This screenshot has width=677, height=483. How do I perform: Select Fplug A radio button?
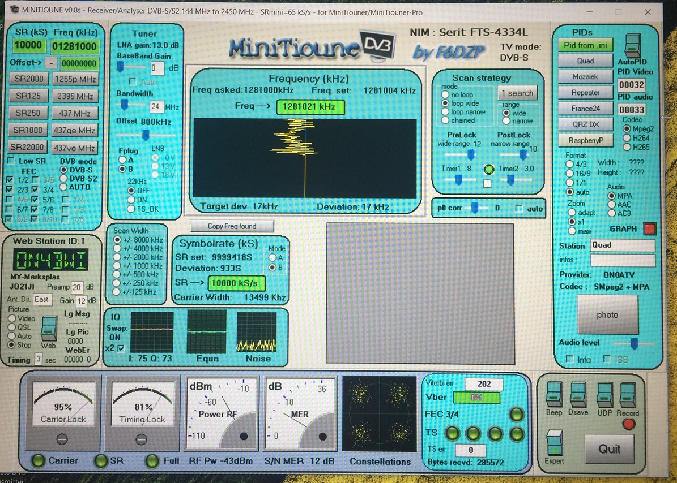122,160
